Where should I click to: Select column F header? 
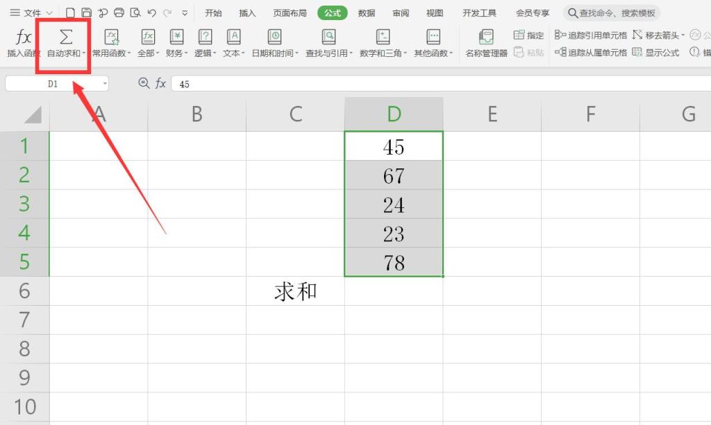(x=590, y=114)
